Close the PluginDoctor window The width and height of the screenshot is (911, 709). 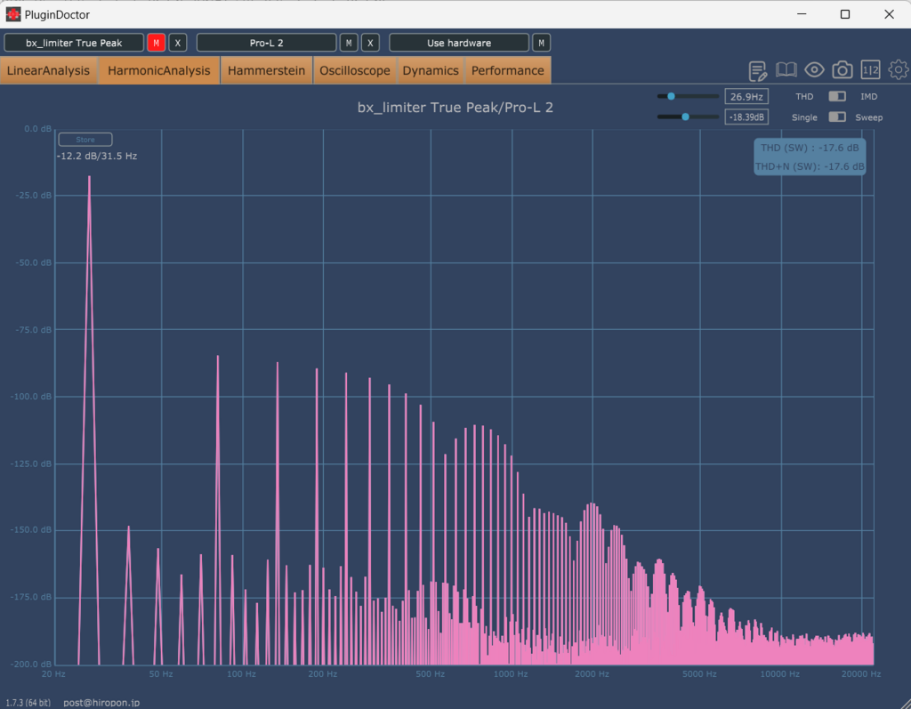[x=889, y=14]
